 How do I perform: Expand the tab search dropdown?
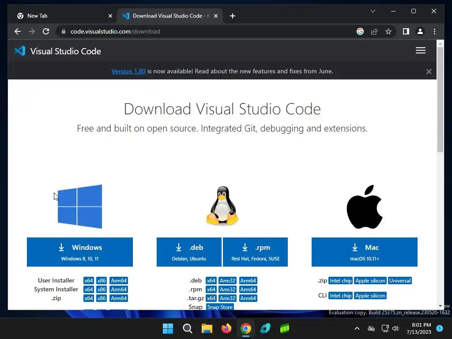click(x=373, y=11)
